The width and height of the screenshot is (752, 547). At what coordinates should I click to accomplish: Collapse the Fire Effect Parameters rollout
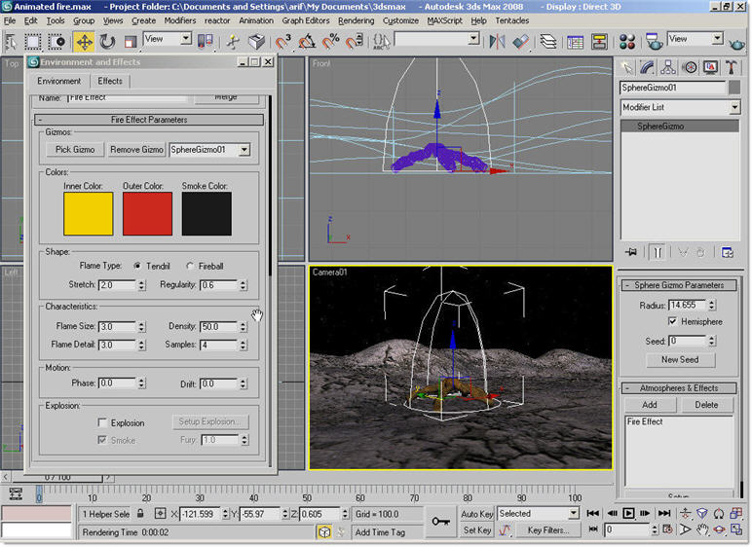tap(149, 120)
